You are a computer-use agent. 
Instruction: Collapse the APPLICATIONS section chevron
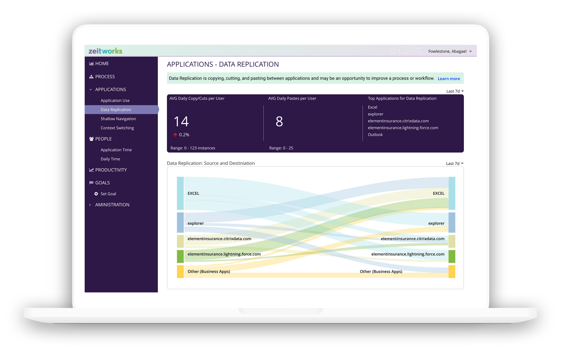tap(91, 90)
